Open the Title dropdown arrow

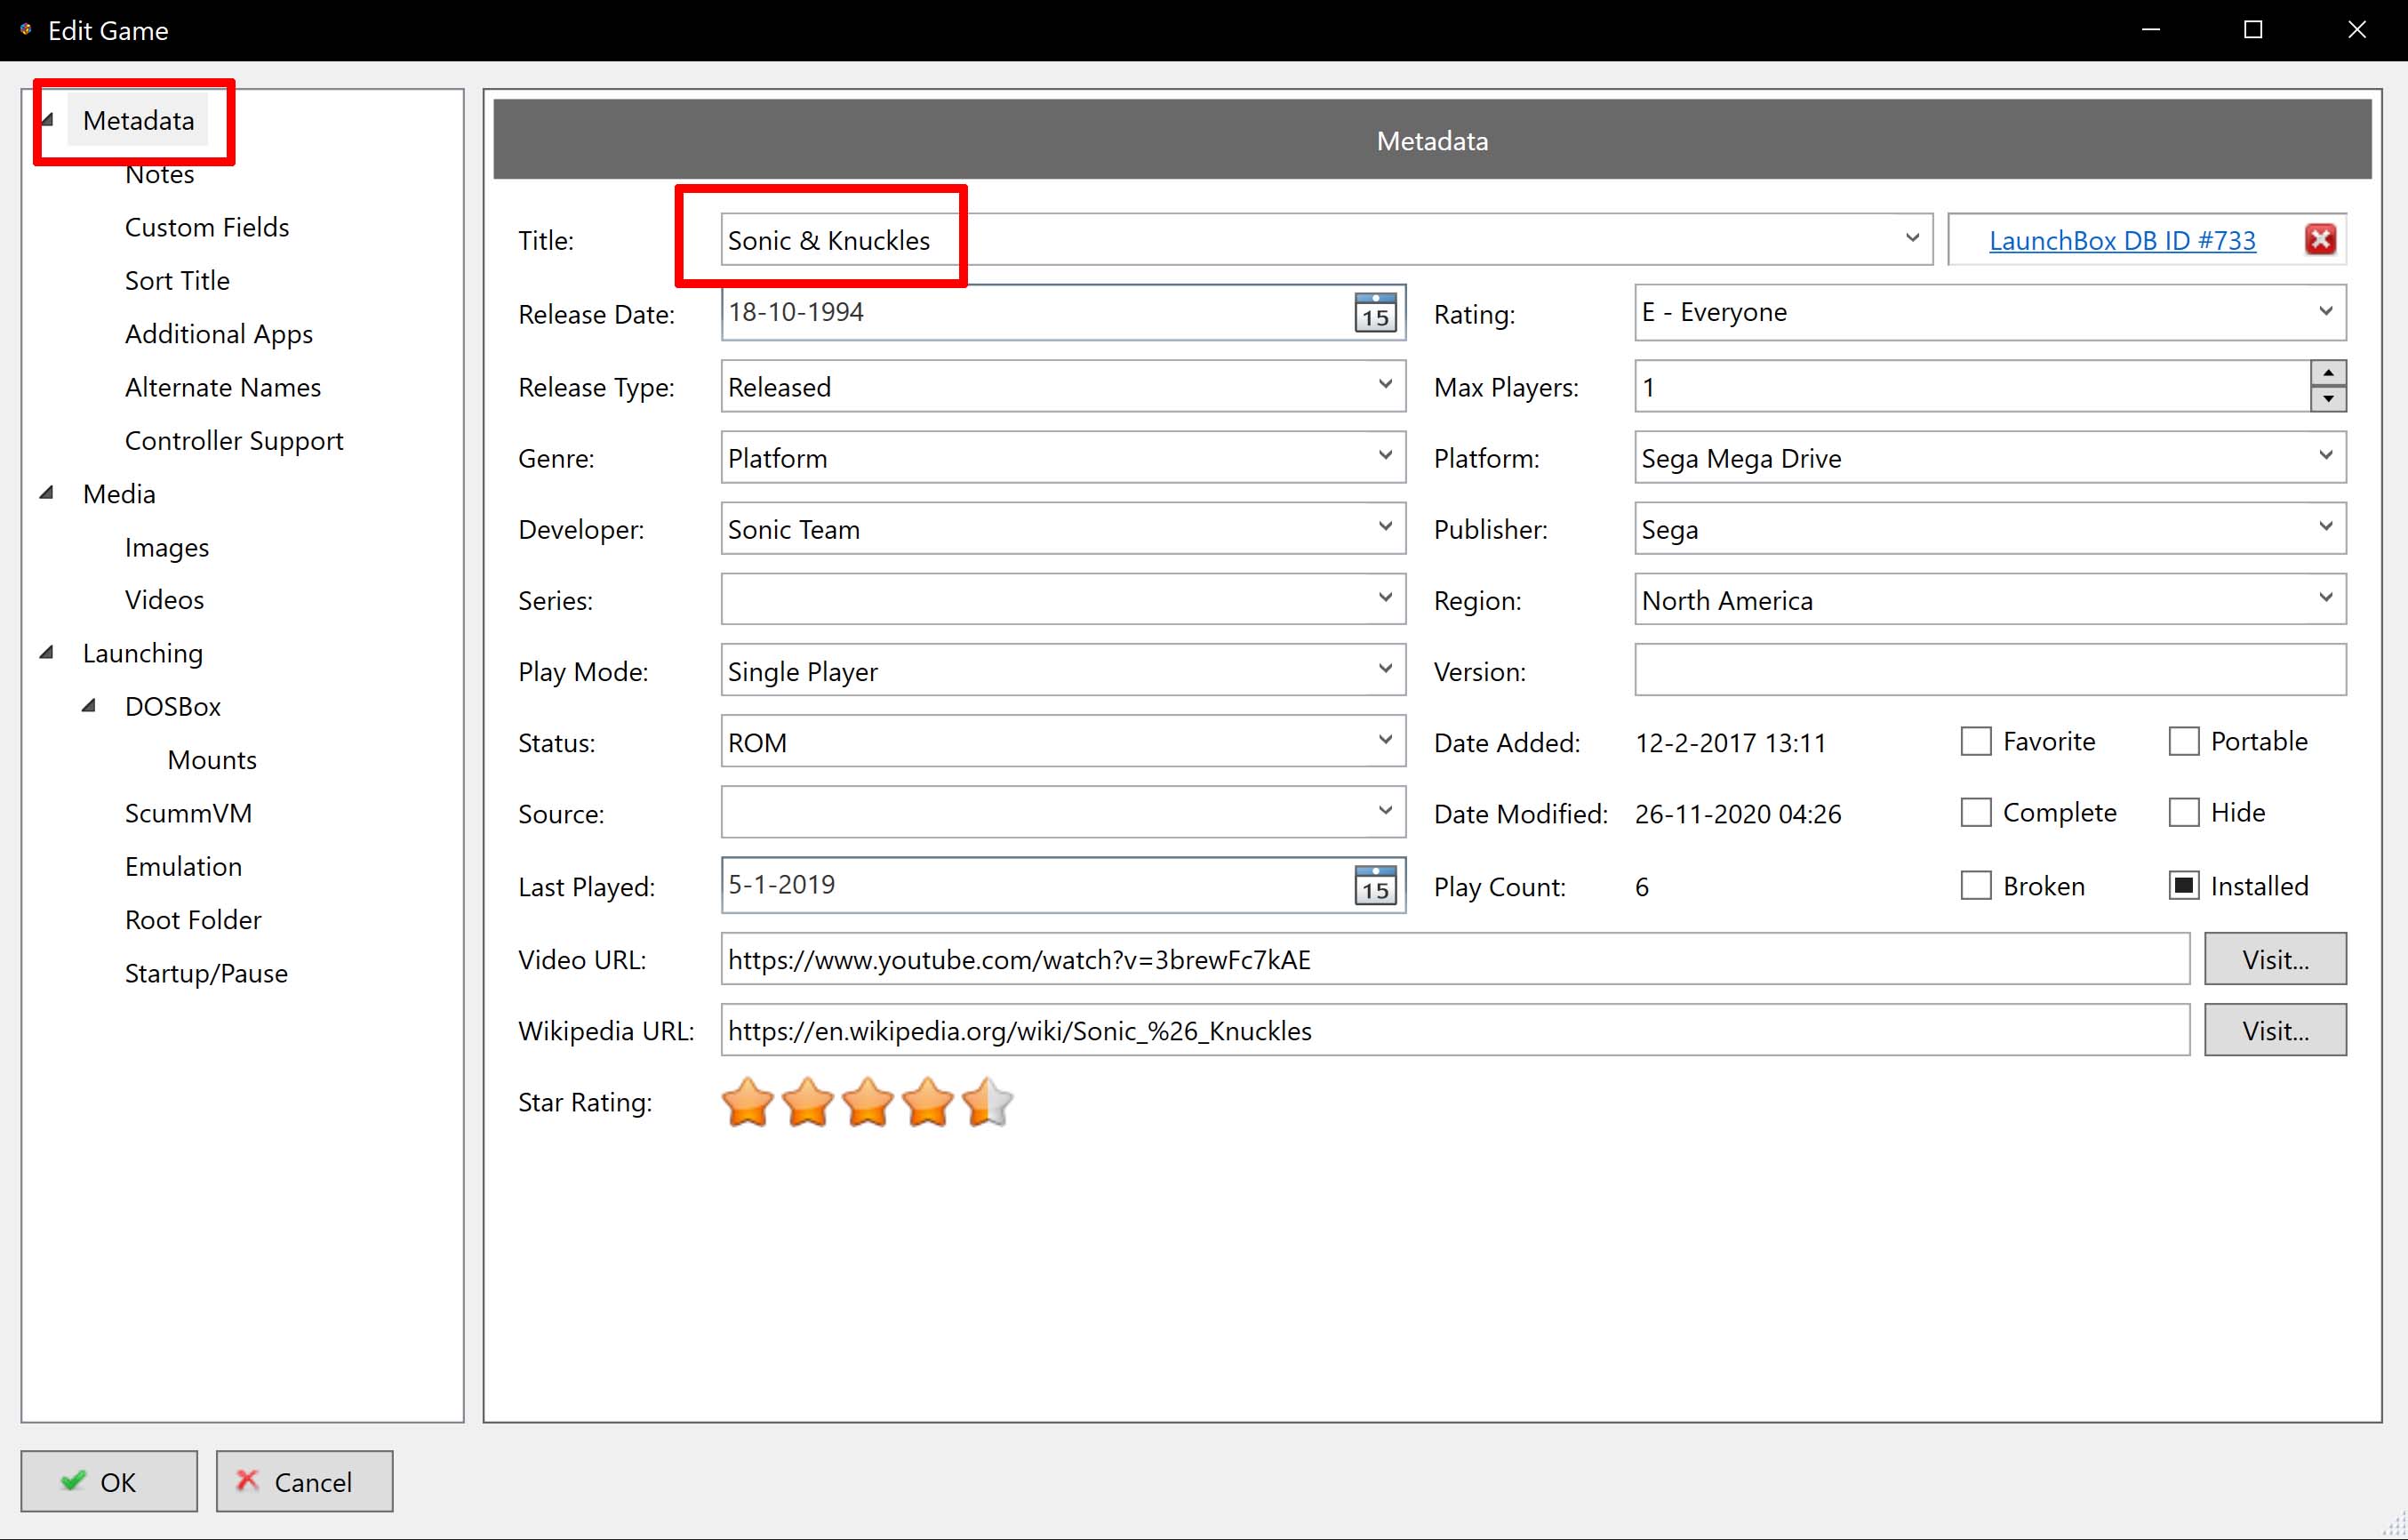[x=1911, y=239]
